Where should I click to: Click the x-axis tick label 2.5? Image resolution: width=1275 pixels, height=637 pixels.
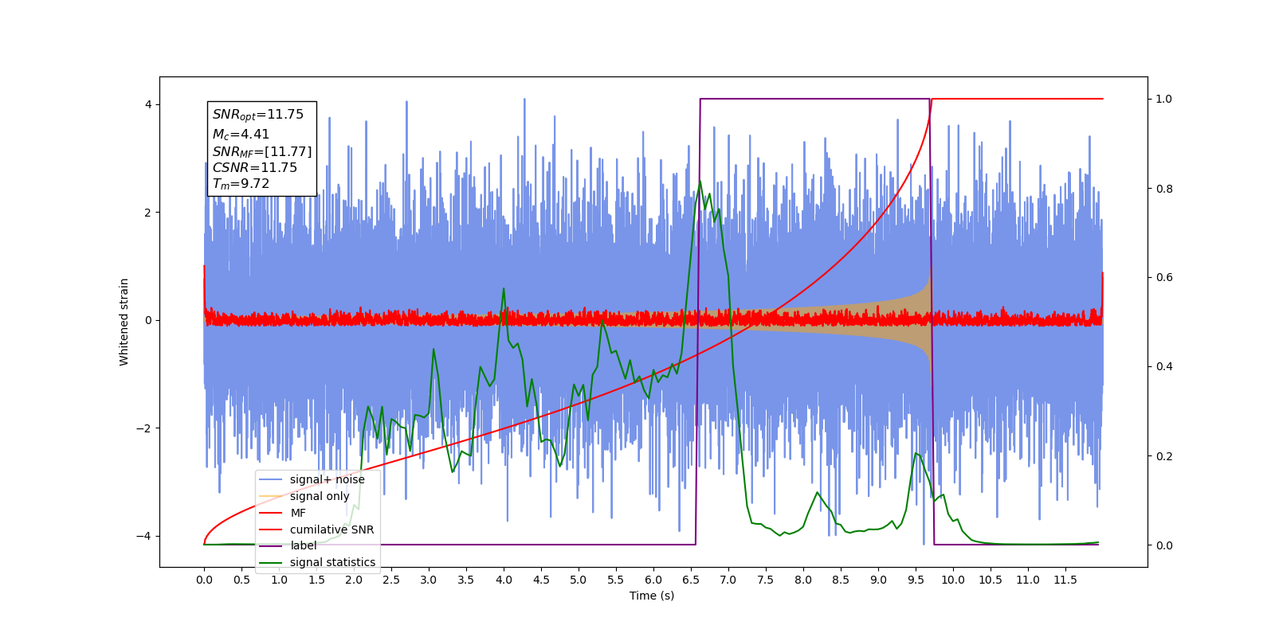(391, 580)
